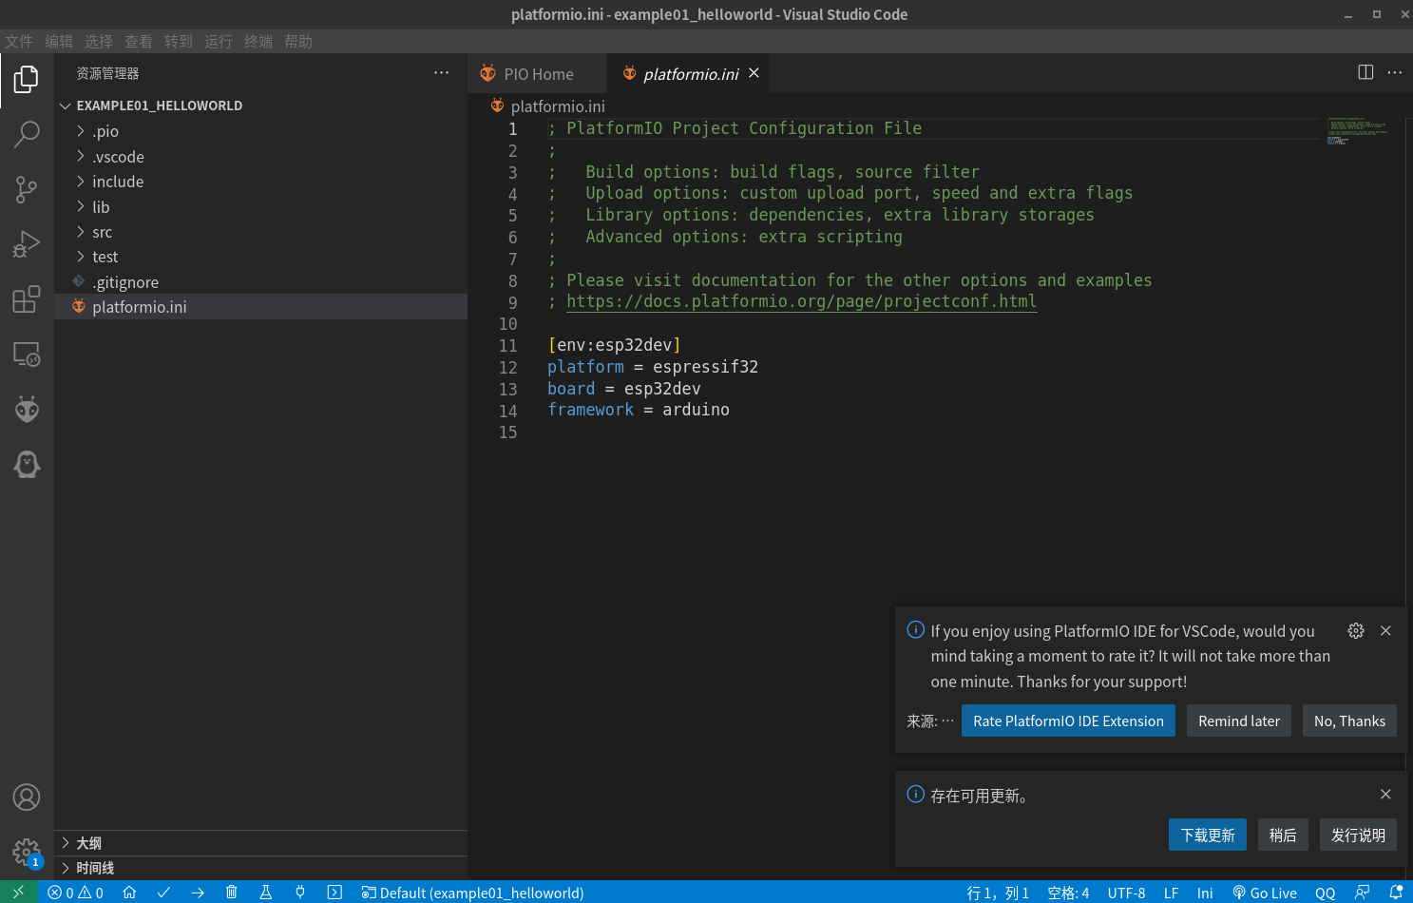Screen dimensions: 1413x903
Task: Open the QQ penguin icon view
Action: 27,464
